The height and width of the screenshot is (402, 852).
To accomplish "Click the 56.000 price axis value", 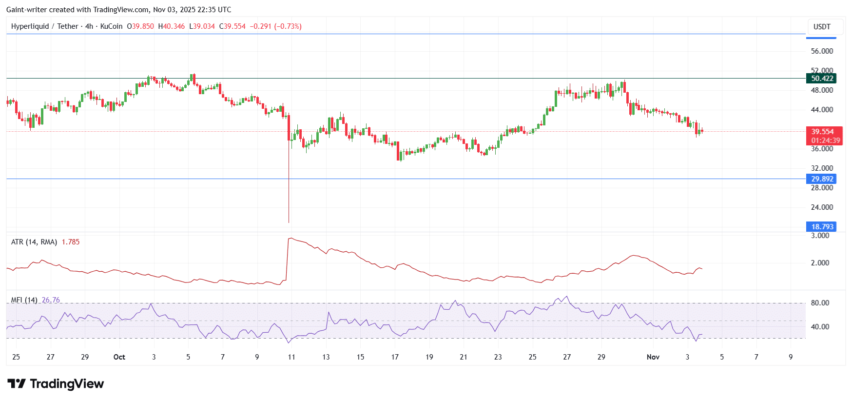I will (x=822, y=51).
